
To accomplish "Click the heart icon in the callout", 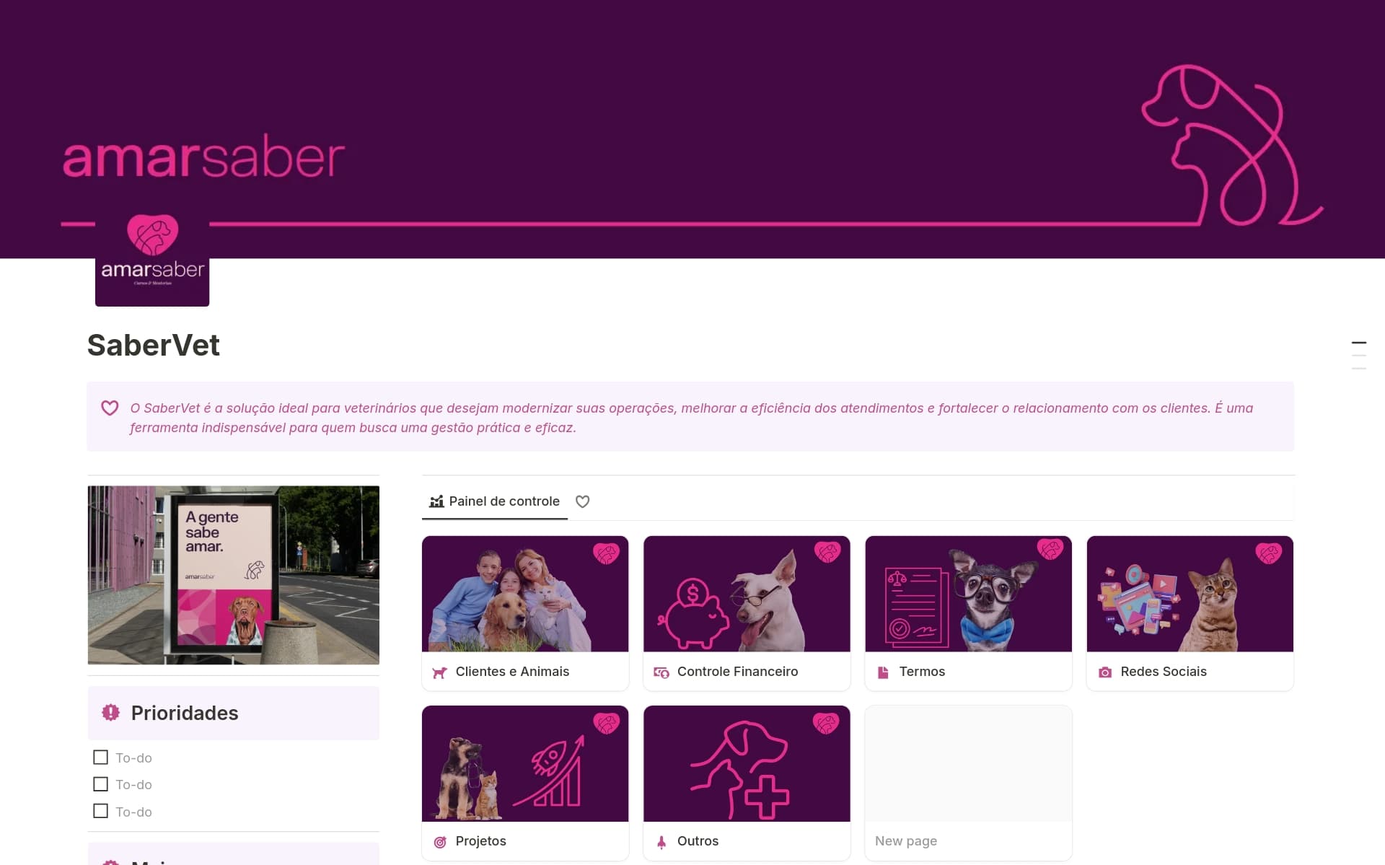I will 110,408.
